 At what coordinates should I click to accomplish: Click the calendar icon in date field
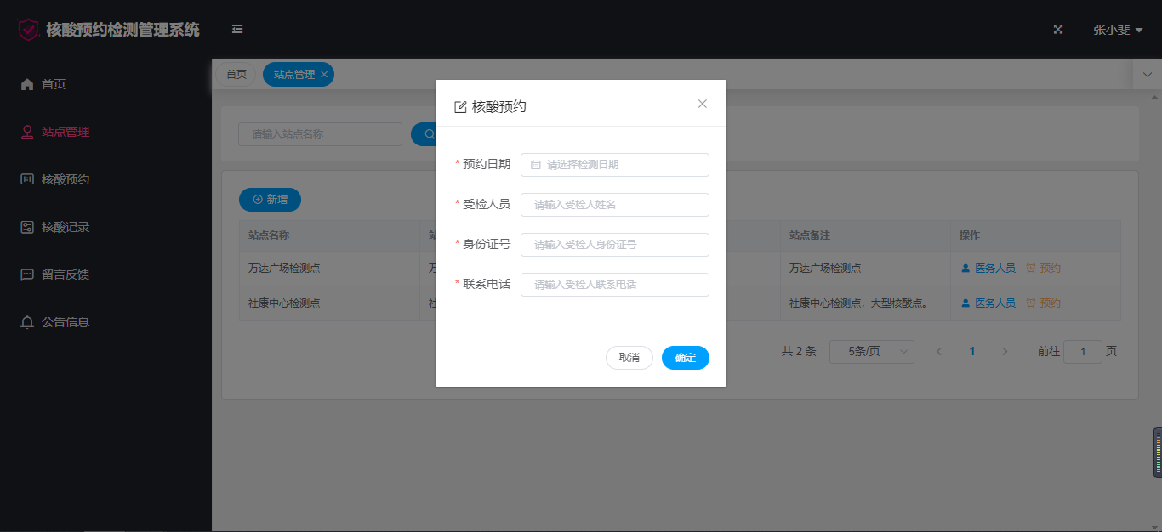tap(536, 165)
